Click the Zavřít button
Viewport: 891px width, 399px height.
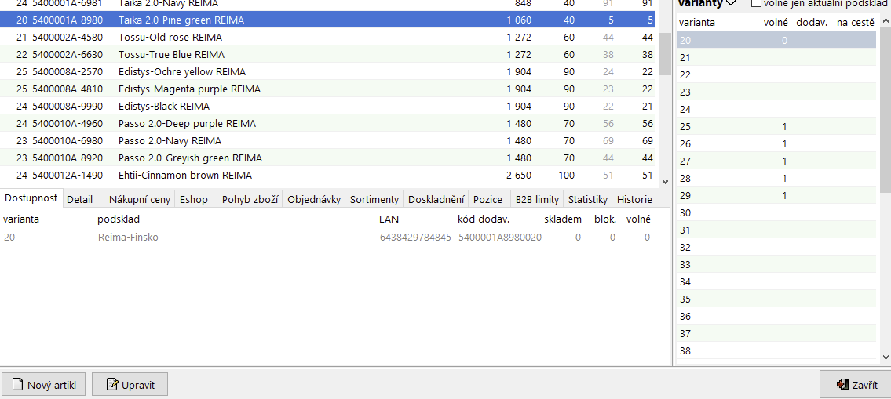[855, 385]
